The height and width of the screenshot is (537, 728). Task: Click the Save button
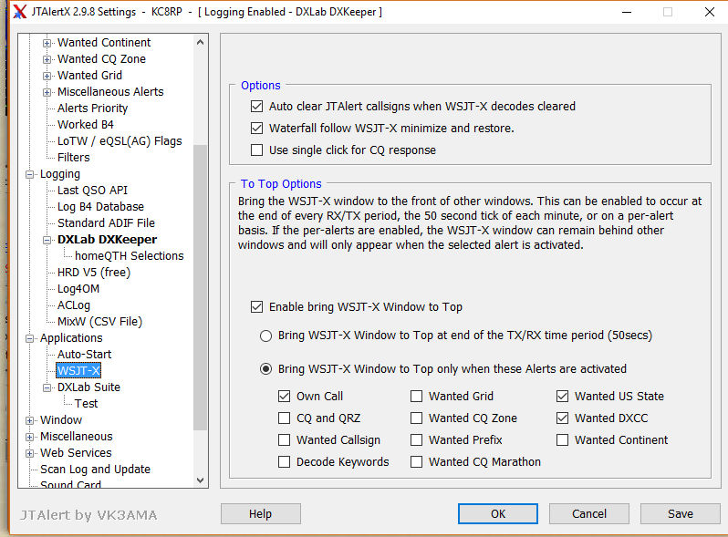(681, 514)
